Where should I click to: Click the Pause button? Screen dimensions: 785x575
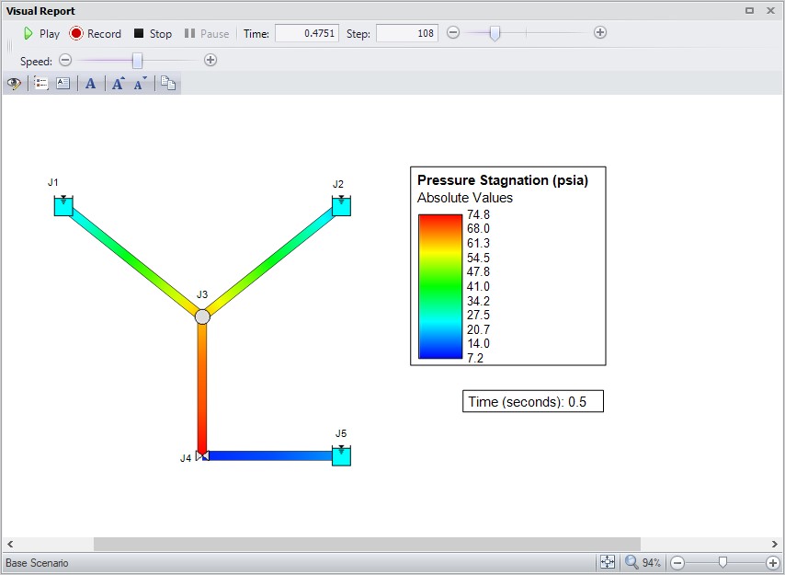pos(207,33)
